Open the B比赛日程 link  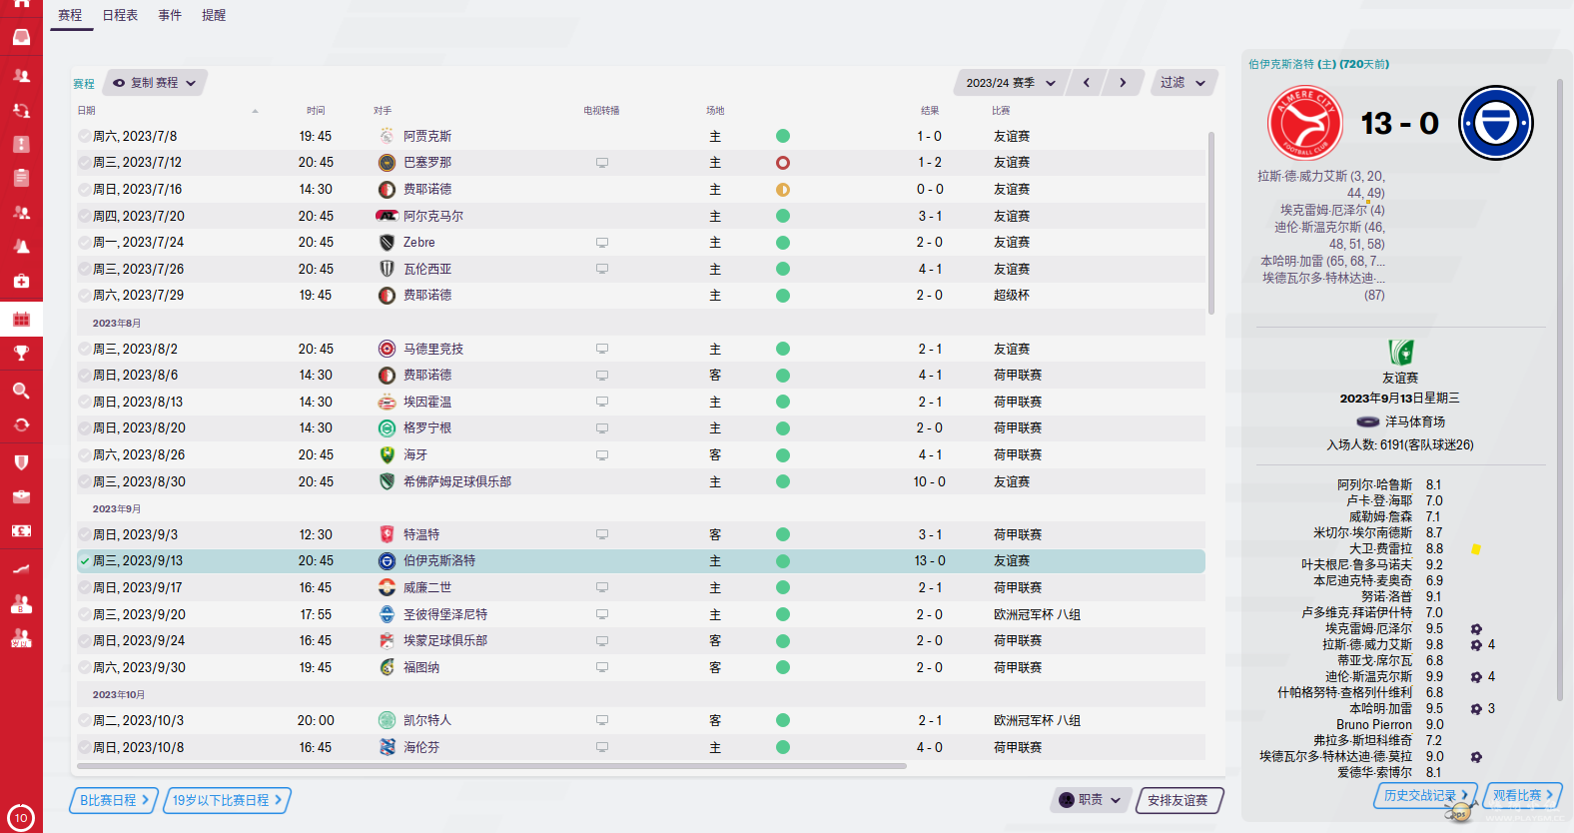pos(113,800)
